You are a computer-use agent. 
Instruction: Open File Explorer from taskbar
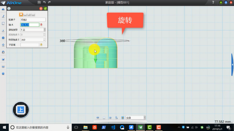pyautogui.click(x=85, y=128)
